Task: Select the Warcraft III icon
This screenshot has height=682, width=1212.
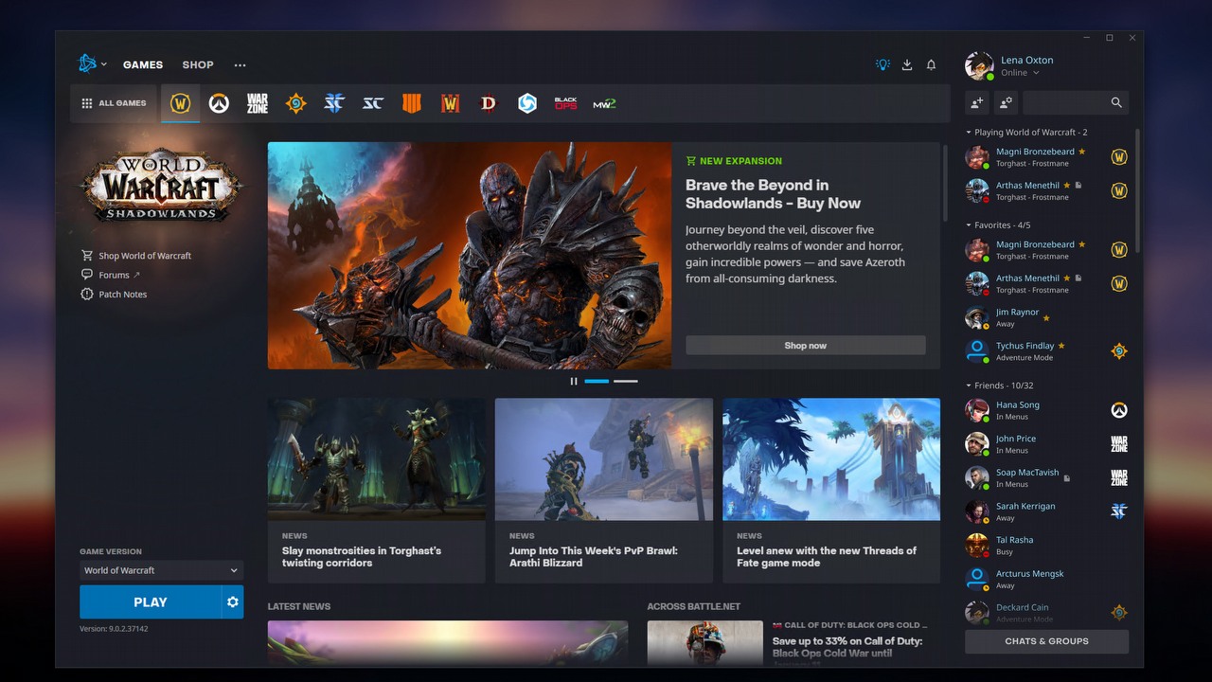Action: [450, 103]
